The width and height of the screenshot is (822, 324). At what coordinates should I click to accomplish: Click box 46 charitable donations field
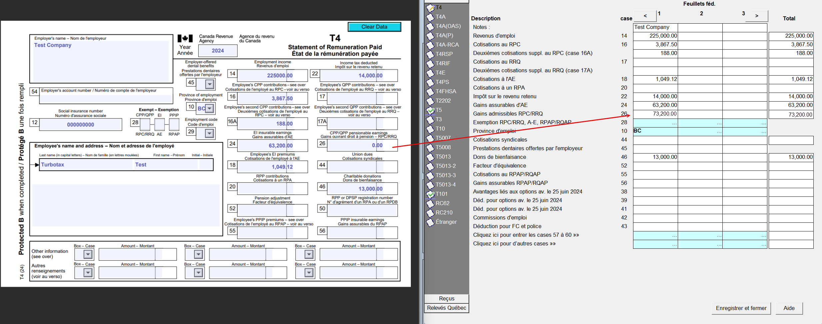coord(362,189)
